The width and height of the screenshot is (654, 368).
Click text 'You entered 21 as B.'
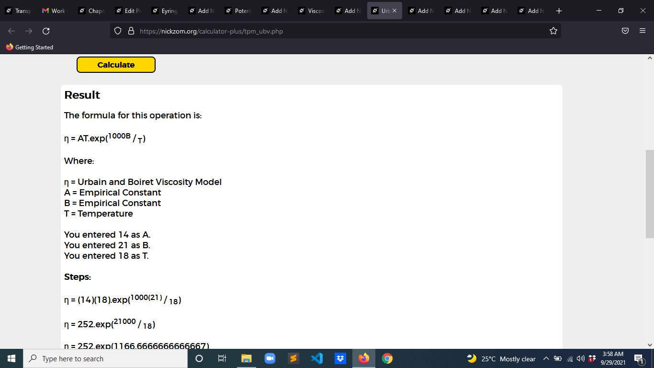tap(107, 245)
